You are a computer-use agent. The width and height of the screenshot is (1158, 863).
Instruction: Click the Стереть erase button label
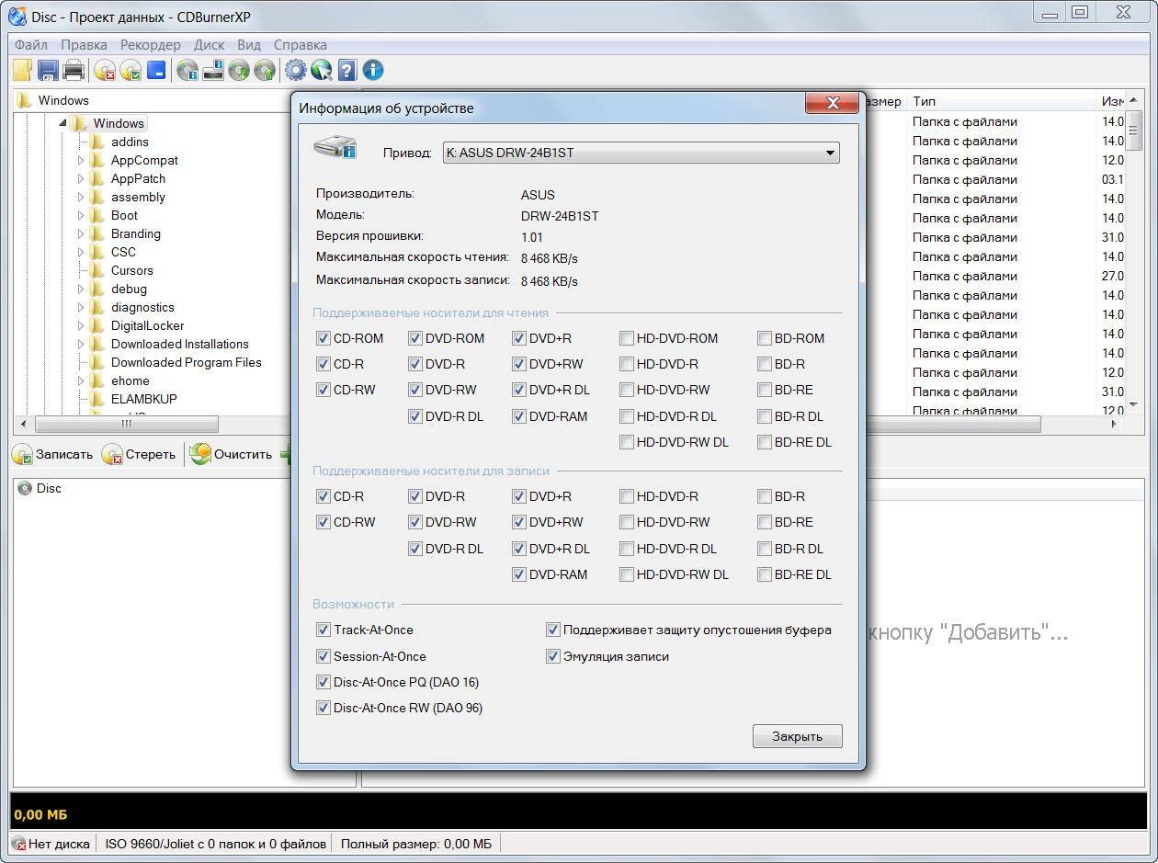click(x=151, y=454)
